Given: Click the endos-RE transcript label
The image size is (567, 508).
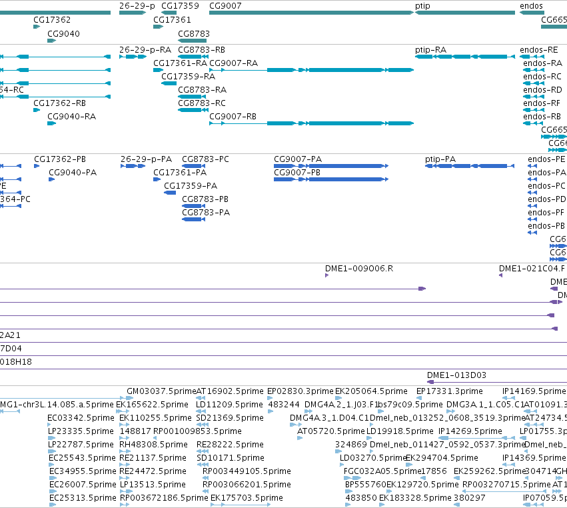Looking at the screenshot, I should (x=539, y=50).
